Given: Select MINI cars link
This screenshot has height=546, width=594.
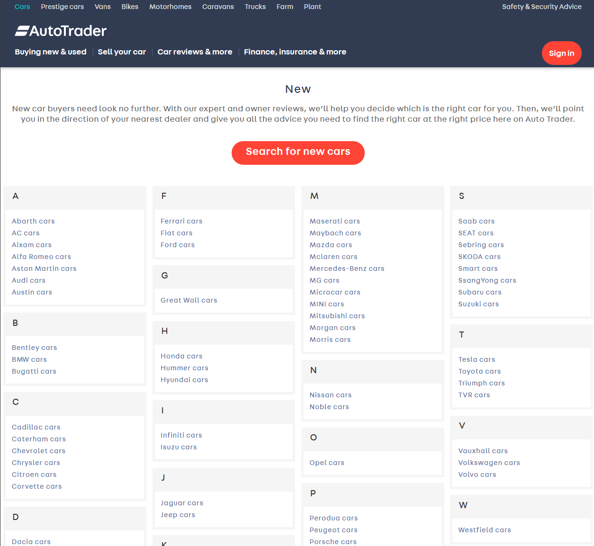Looking at the screenshot, I should click(x=327, y=304).
